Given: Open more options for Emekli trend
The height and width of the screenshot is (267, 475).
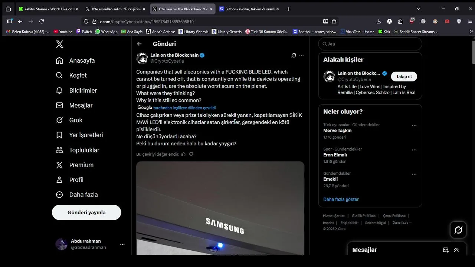Looking at the screenshot, I should pyautogui.click(x=414, y=174).
